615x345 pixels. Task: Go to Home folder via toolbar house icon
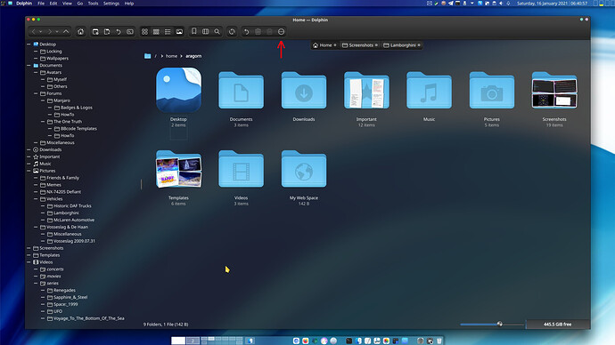click(x=81, y=32)
